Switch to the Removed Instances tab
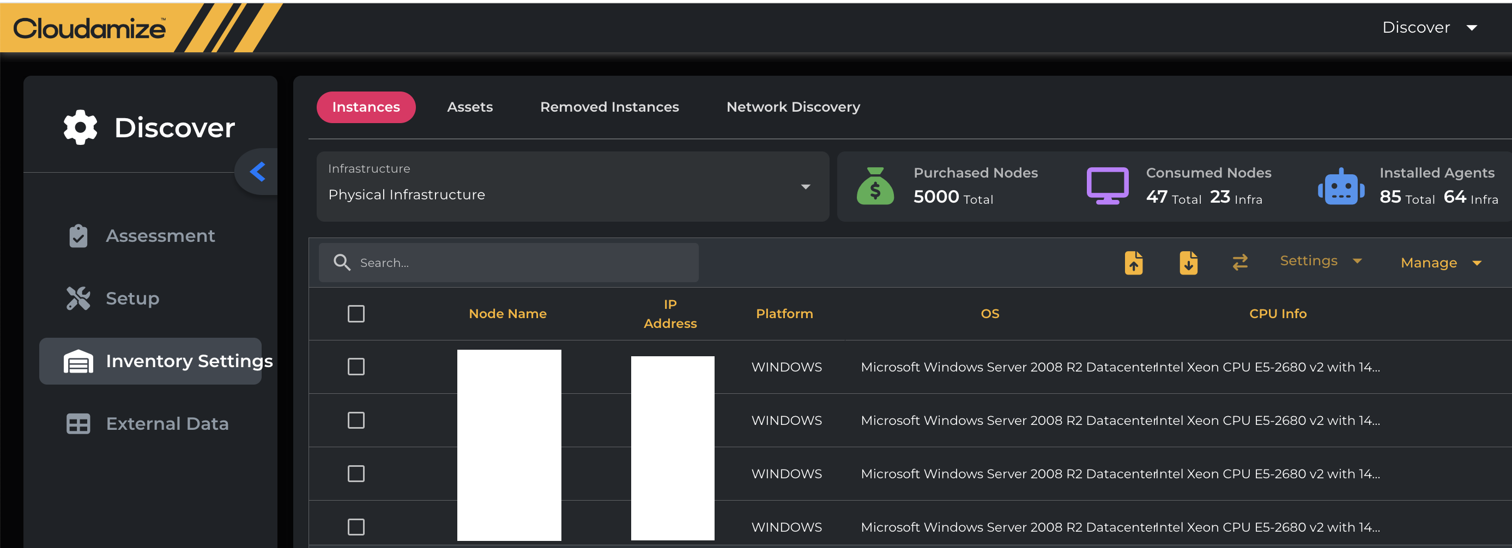Image resolution: width=1512 pixels, height=548 pixels. 609,107
